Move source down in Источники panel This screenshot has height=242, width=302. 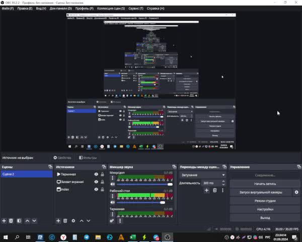[89, 221]
